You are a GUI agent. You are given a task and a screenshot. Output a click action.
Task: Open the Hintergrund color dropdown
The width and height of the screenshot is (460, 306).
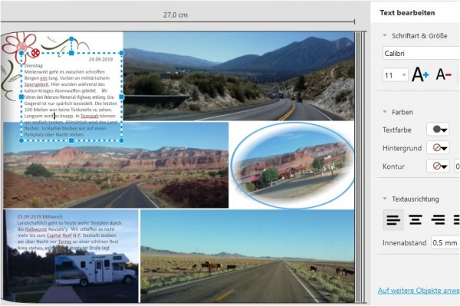[438, 147]
